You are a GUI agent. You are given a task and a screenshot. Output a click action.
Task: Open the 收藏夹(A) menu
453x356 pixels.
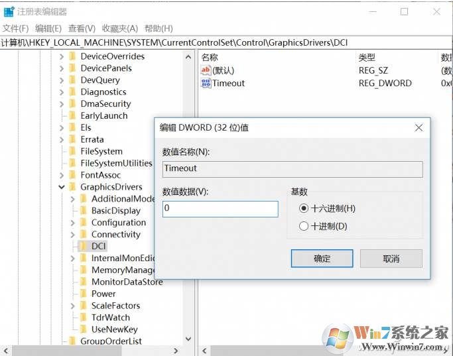(120, 29)
